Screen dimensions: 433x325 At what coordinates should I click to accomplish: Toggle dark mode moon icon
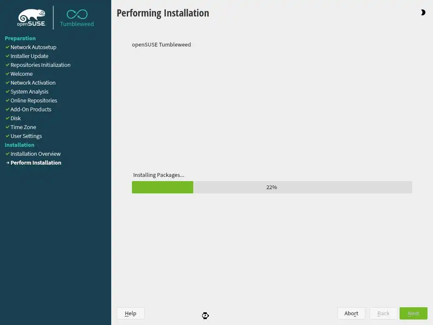tap(423, 12)
